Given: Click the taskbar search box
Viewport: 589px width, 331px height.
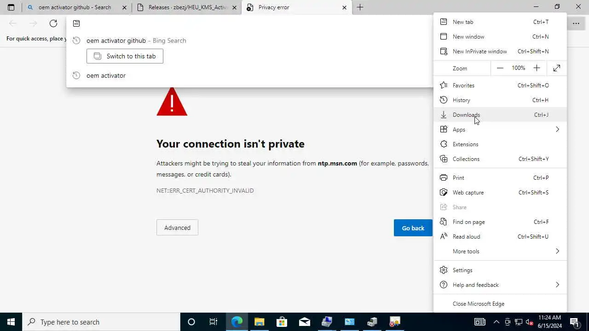Looking at the screenshot, I should [x=101, y=322].
